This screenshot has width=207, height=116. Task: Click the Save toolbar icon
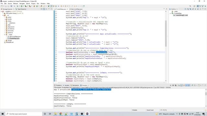[6, 6]
